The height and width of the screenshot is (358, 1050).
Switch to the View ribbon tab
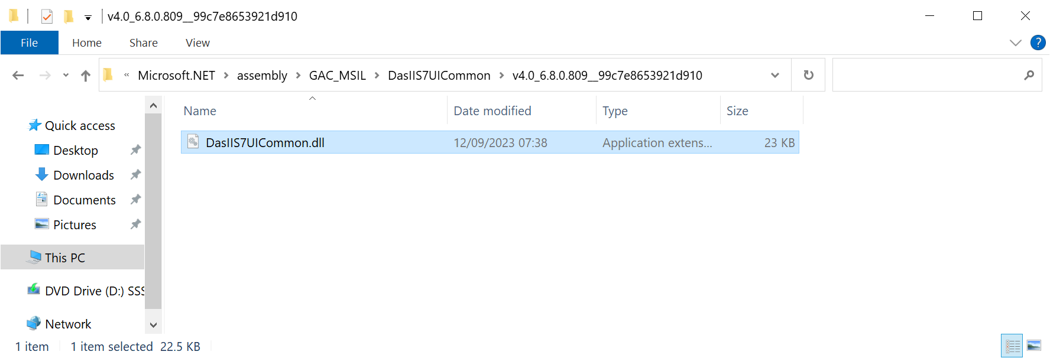coord(197,43)
